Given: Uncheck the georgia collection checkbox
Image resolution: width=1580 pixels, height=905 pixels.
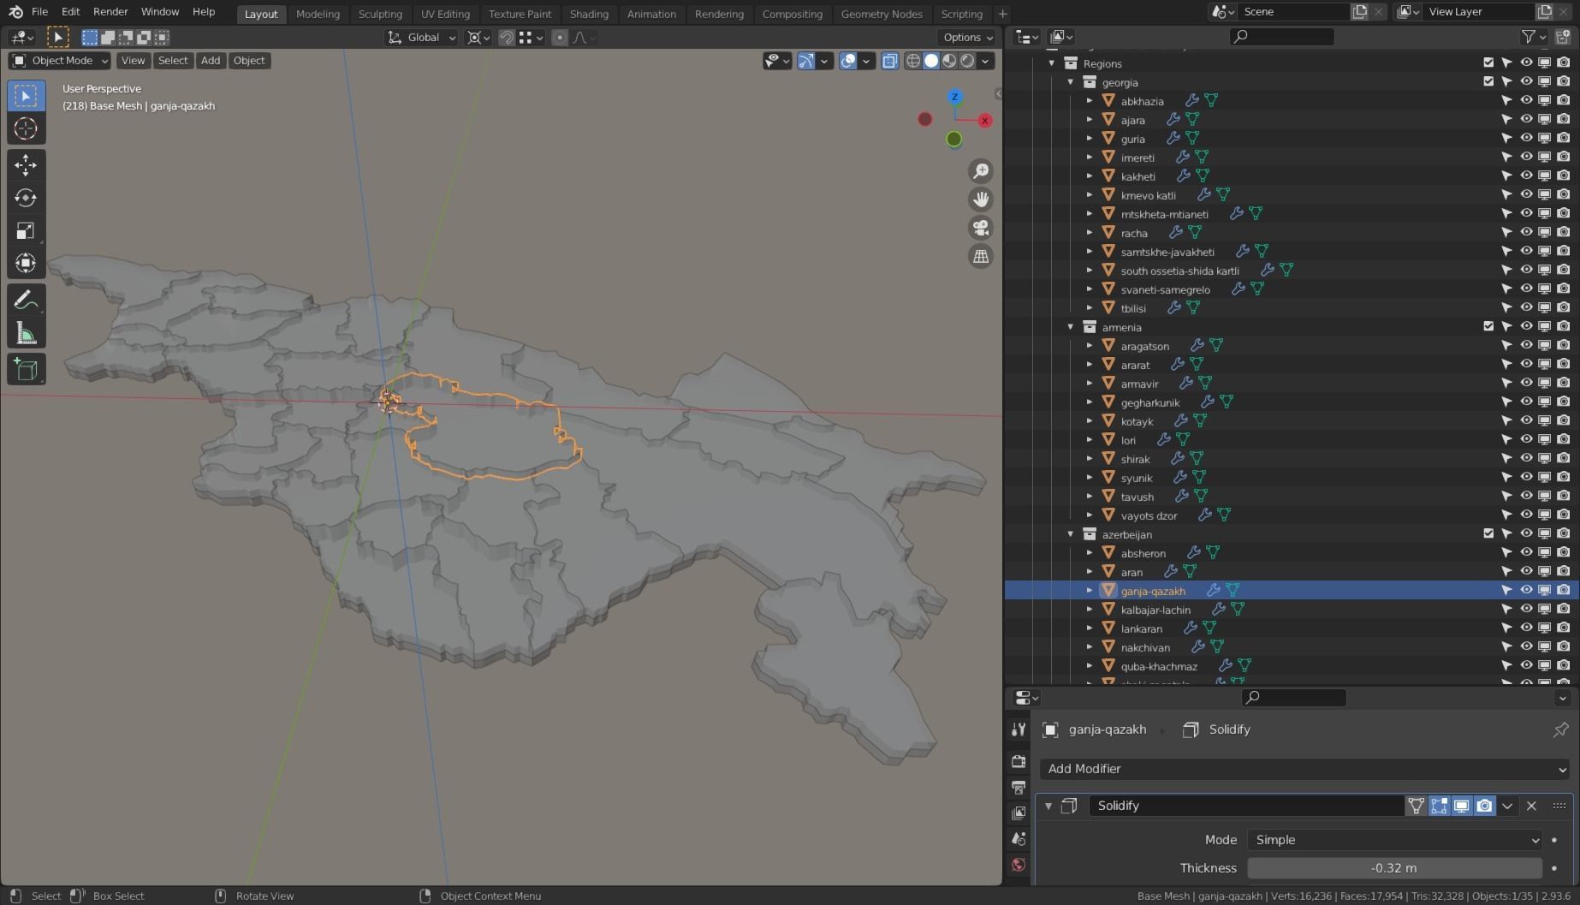Looking at the screenshot, I should point(1488,81).
